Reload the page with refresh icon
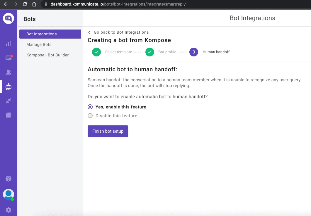Screen dimensions: 311x216 point(25,4)
